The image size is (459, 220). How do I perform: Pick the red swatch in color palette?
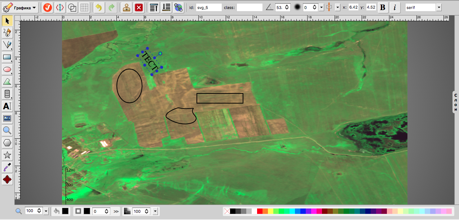260,211
